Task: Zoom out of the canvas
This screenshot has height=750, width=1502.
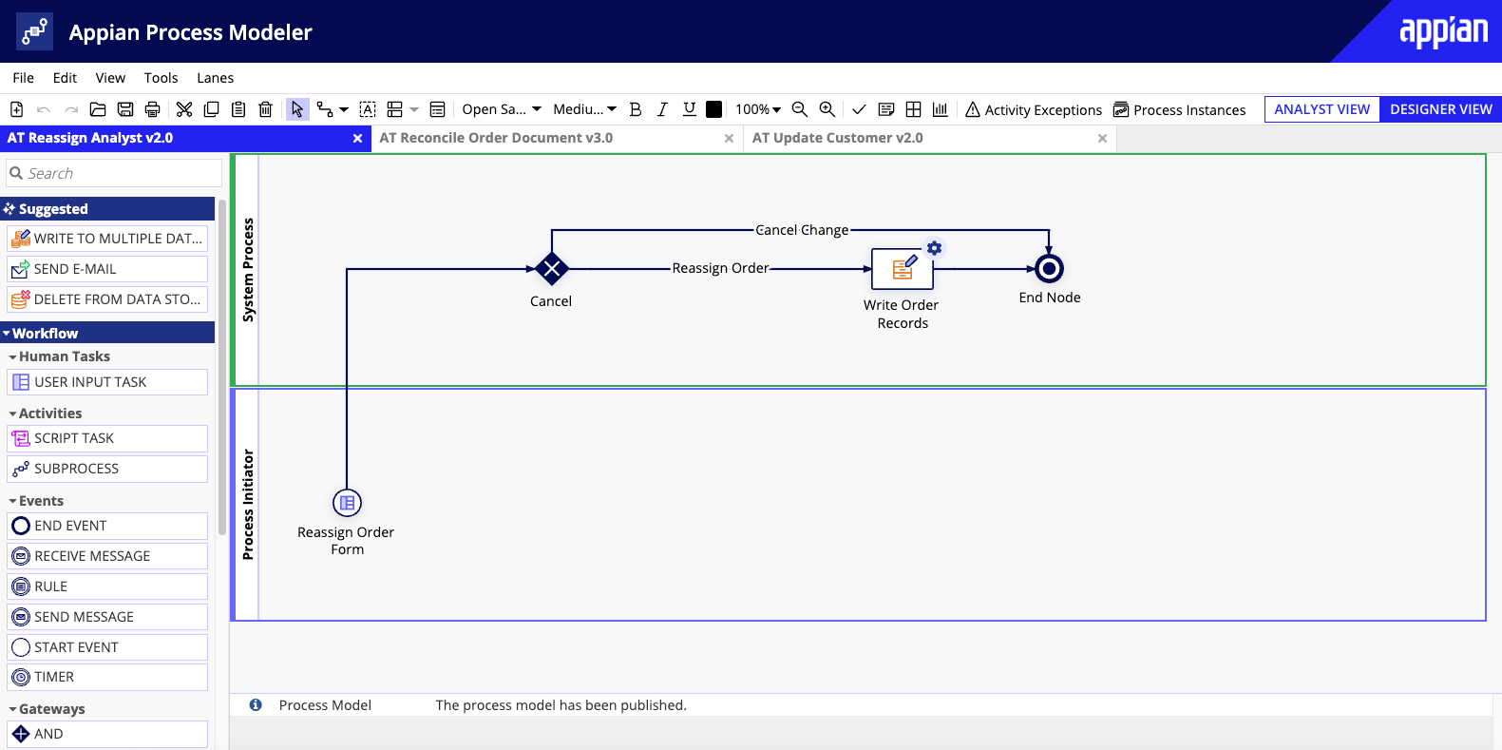Action: coord(800,109)
